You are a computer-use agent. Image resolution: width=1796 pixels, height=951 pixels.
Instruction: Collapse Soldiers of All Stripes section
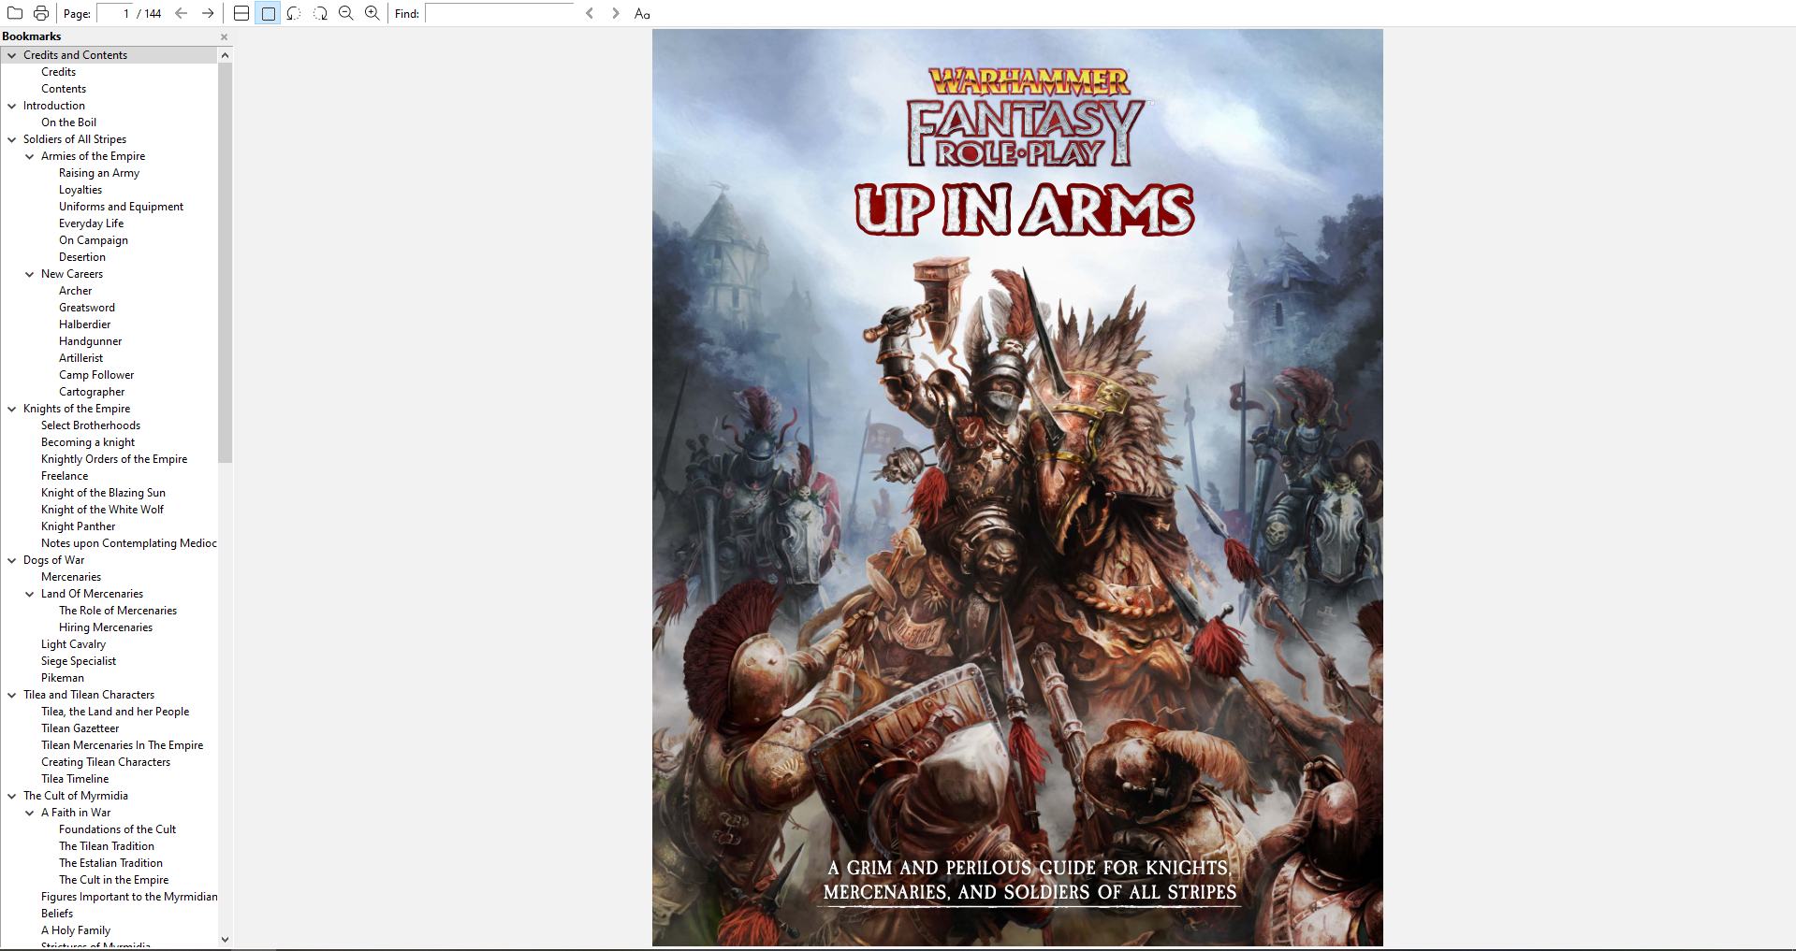12,139
